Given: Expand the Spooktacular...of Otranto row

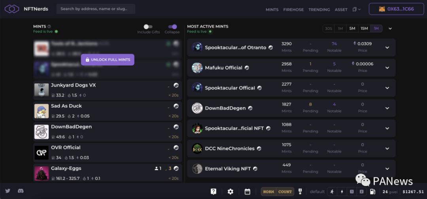Looking at the screenshot, I should 387,48.
